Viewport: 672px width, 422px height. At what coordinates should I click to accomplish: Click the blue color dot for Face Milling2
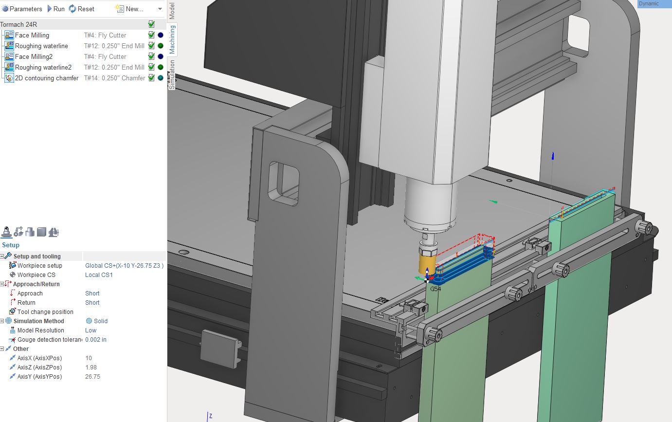coord(161,56)
